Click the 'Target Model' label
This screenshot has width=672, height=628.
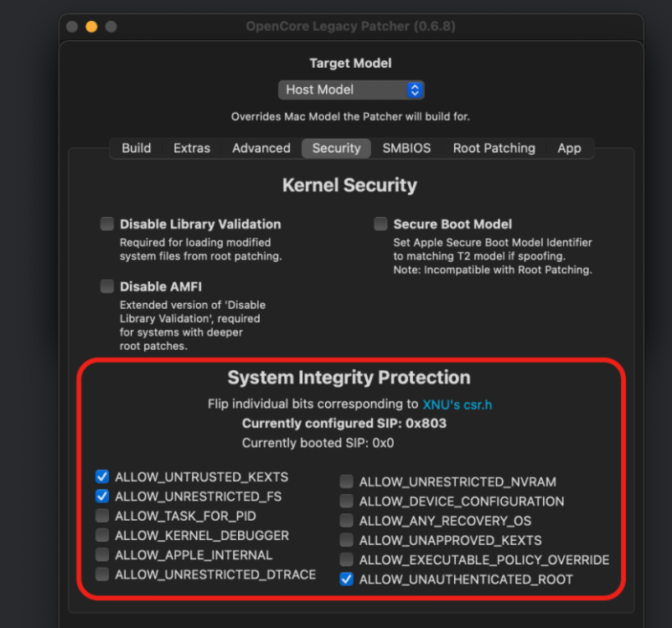350,64
